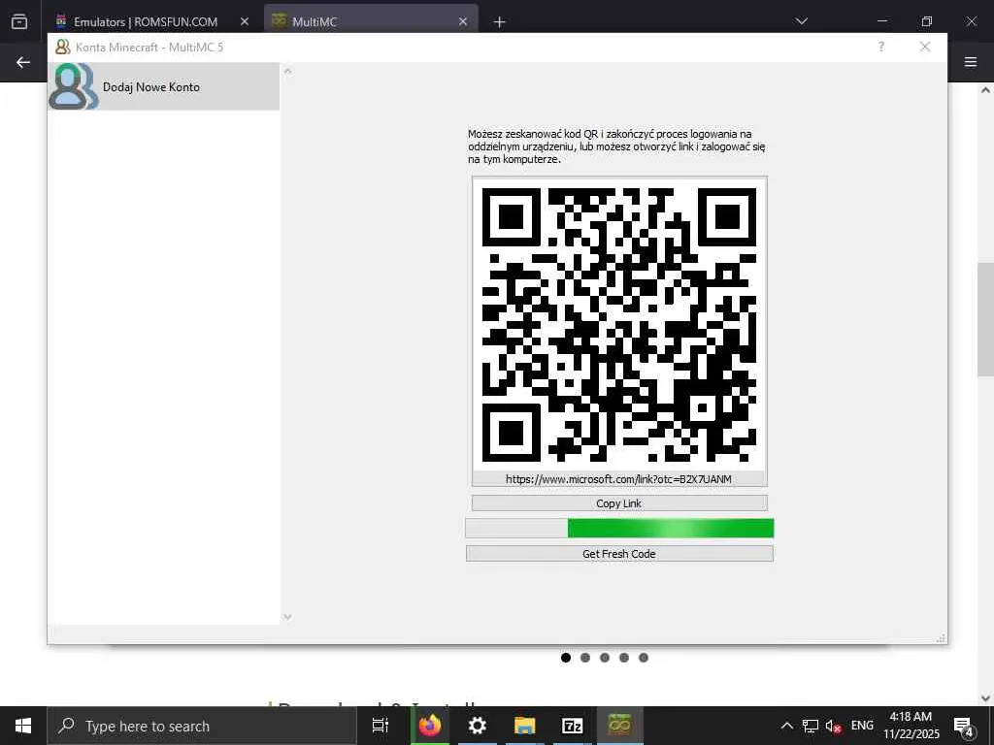Close the MultiMC browser tab
This screenshot has height=745, width=994.
click(463, 21)
